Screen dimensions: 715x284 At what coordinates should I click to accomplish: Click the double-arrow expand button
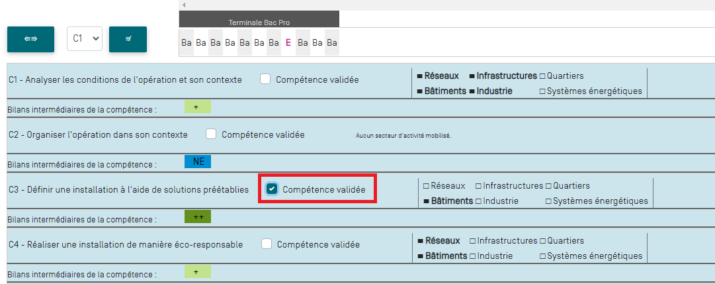pos(30,39)
